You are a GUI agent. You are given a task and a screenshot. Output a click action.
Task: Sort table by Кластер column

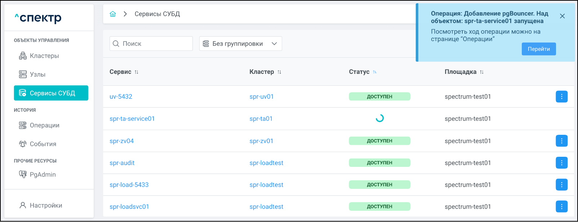click(279, 72)
